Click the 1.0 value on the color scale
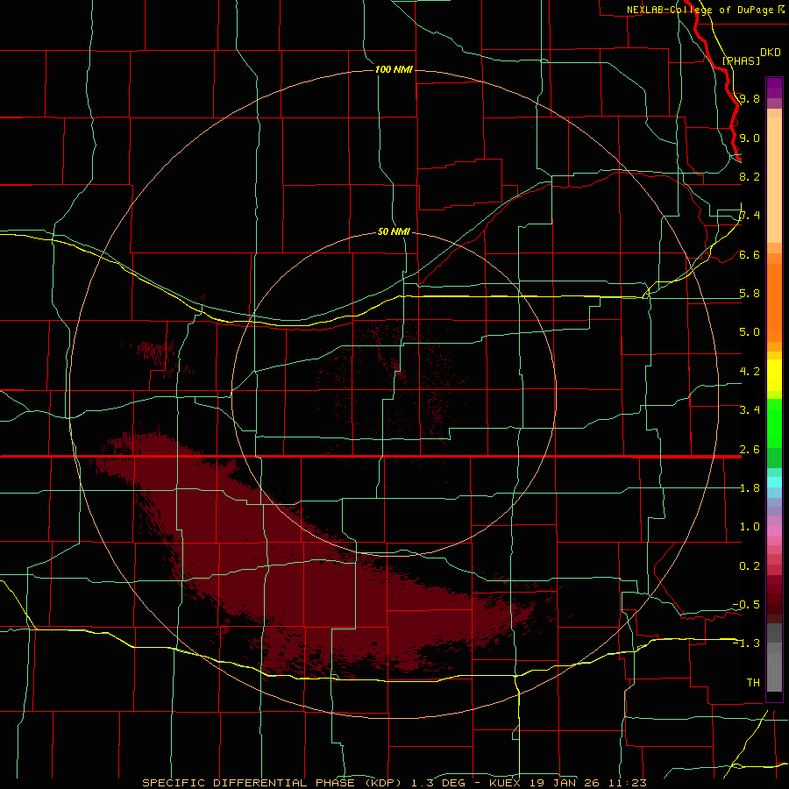 [x=750, y=527]
